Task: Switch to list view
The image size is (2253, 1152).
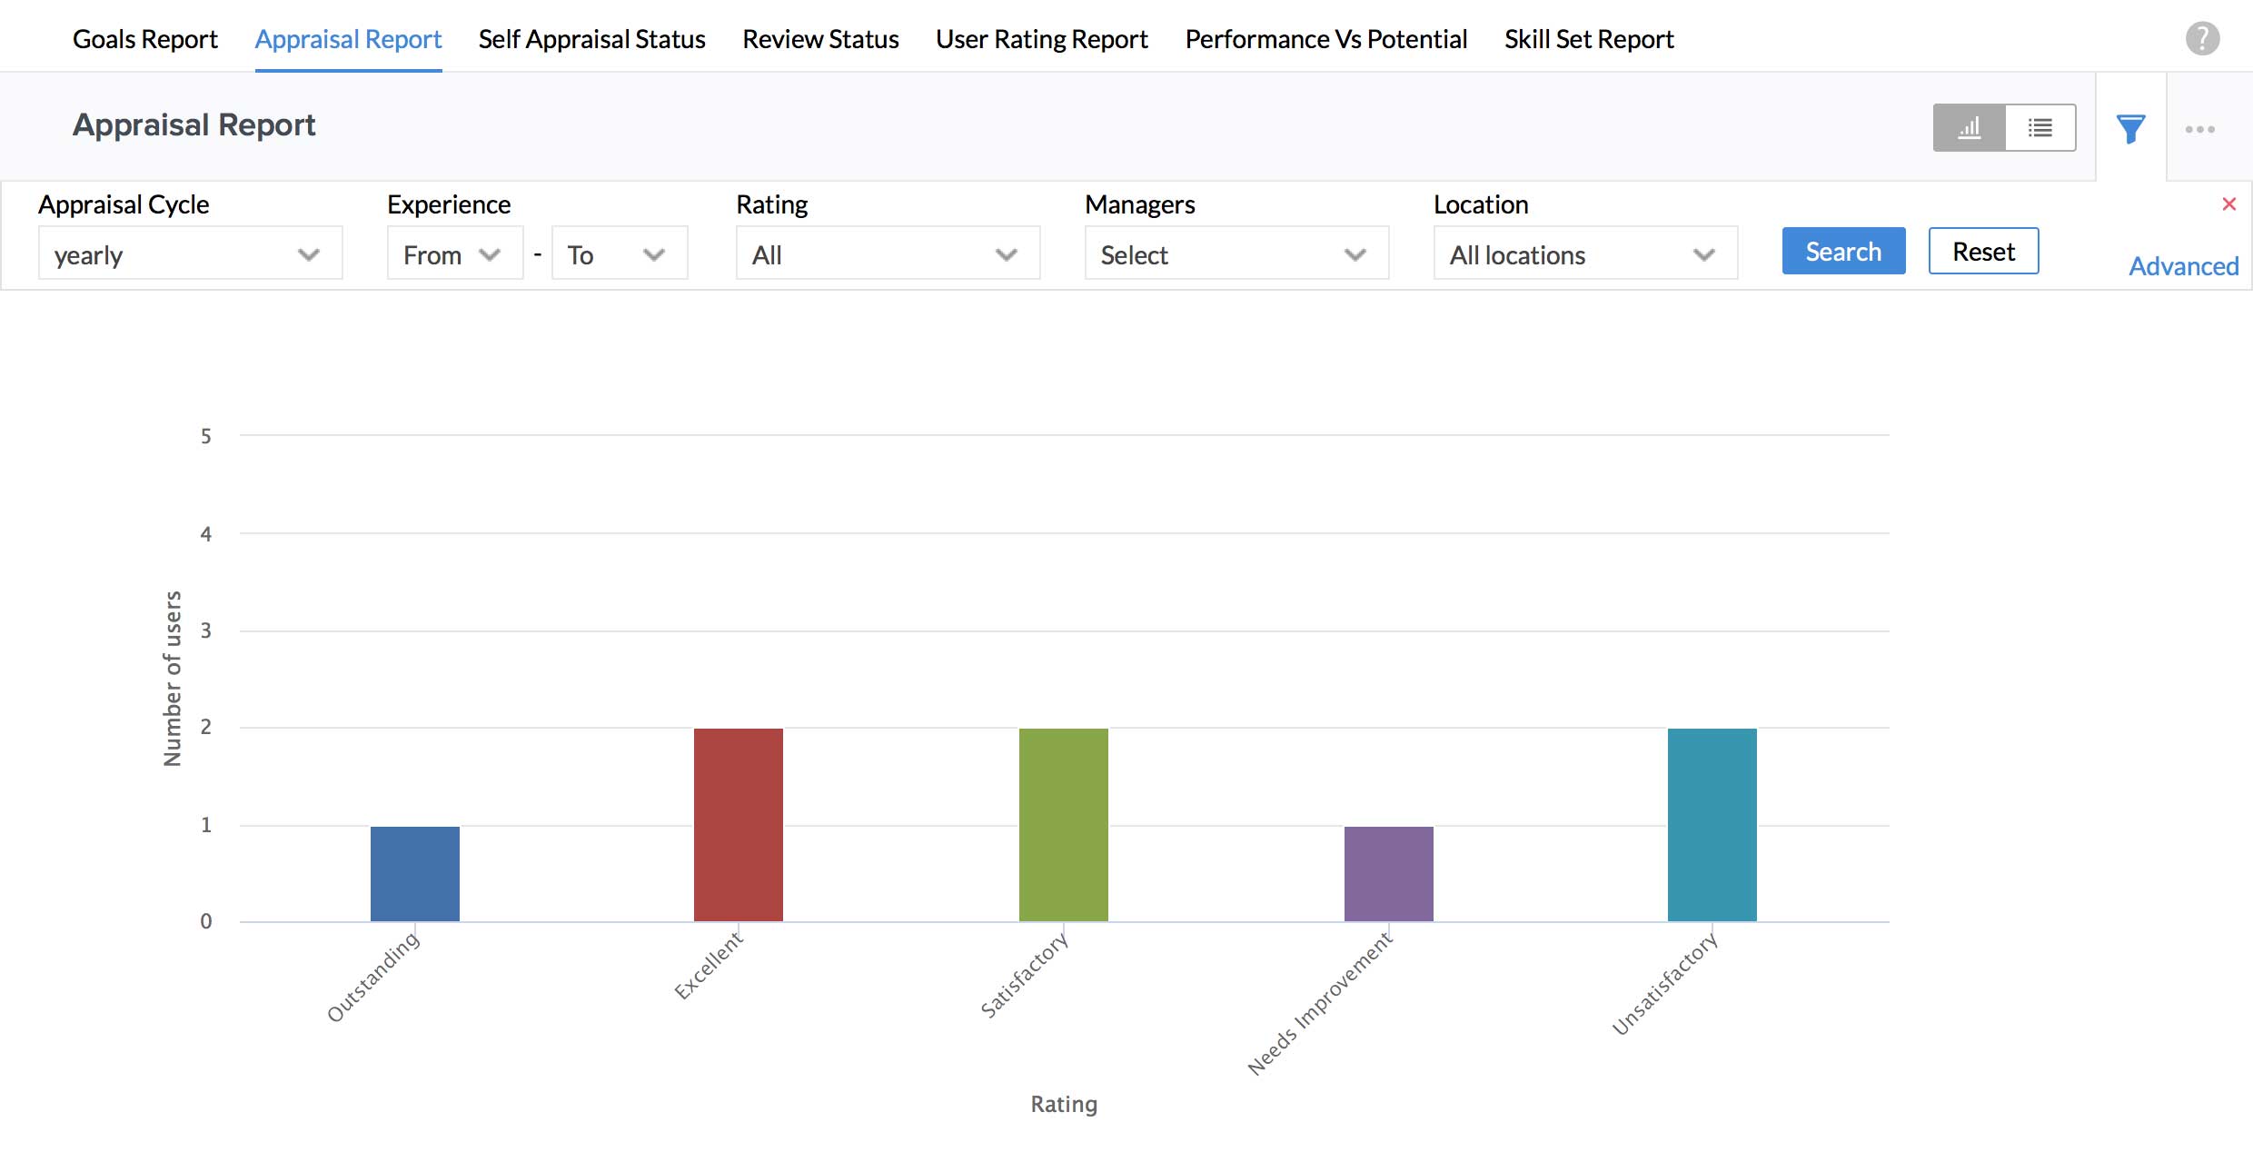Action: [x=2040, y=128]
